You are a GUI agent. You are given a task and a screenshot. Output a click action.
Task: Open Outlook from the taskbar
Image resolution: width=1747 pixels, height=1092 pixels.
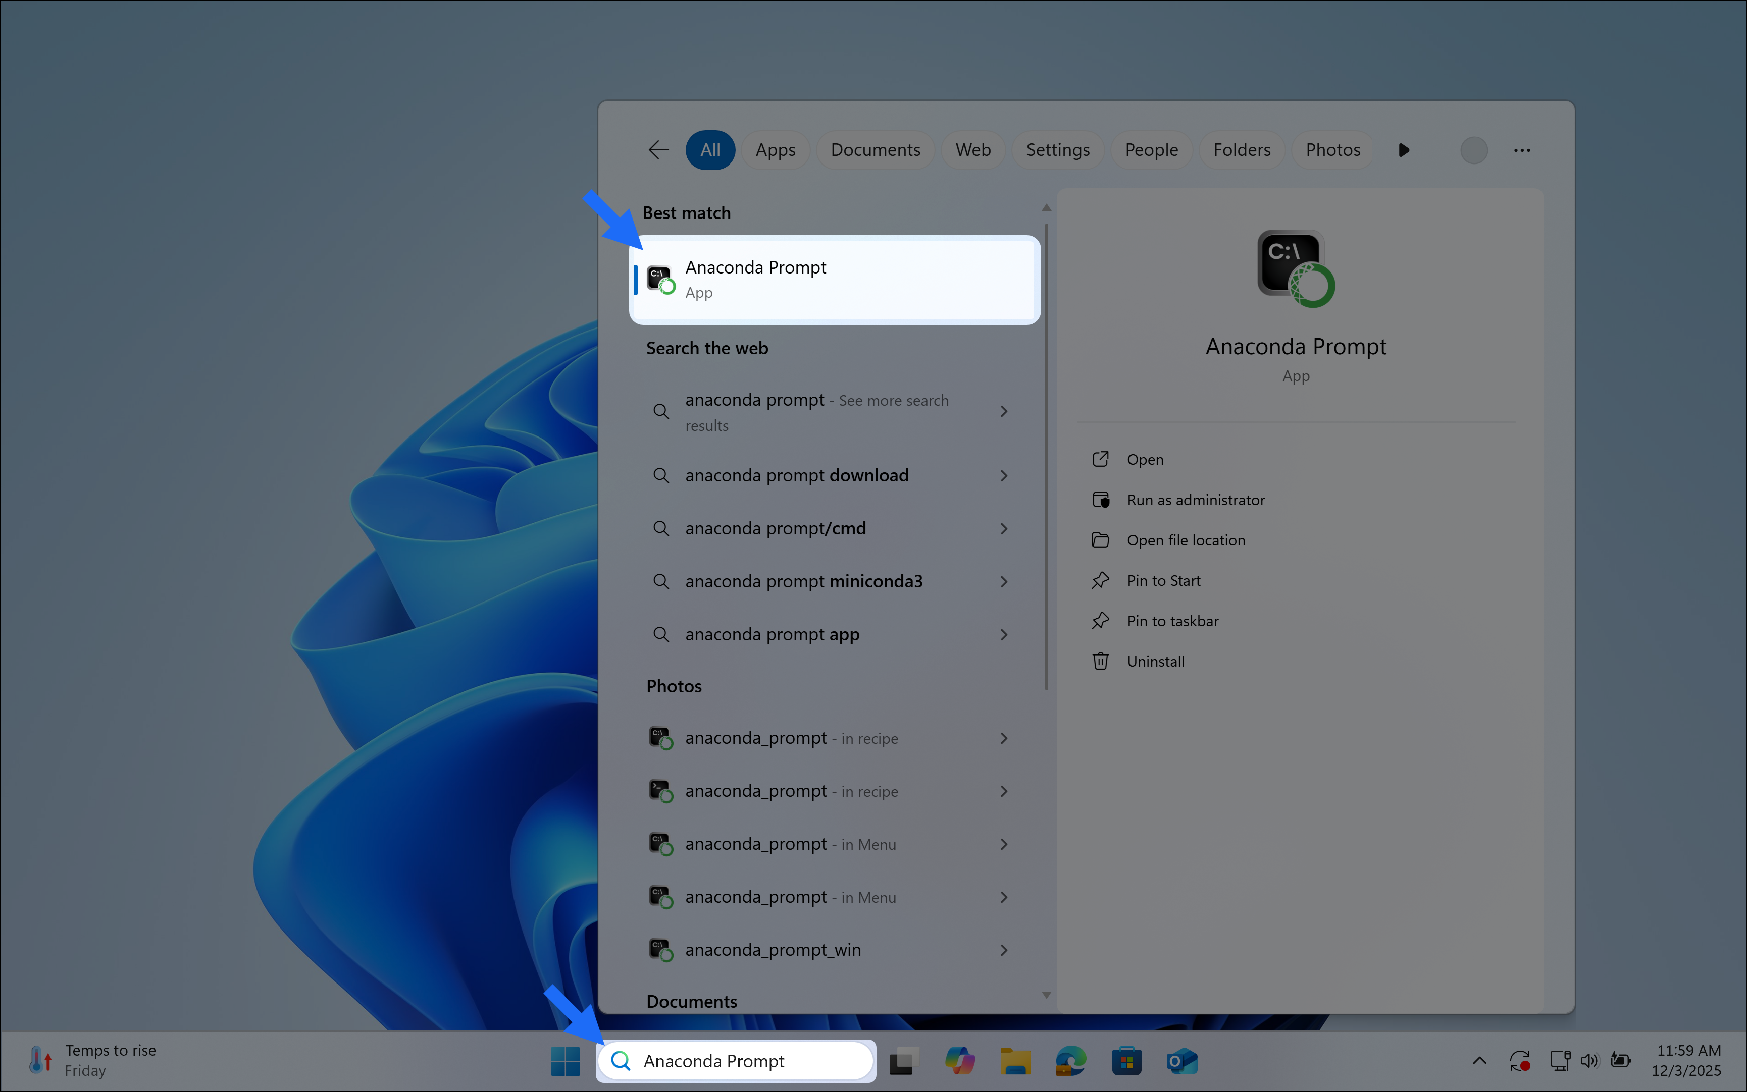1182,1060
